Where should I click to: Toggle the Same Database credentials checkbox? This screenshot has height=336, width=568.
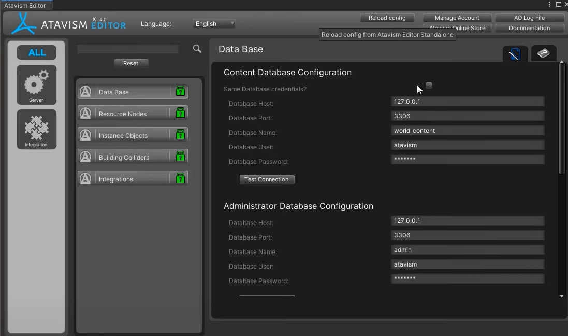tap(429, 86)
